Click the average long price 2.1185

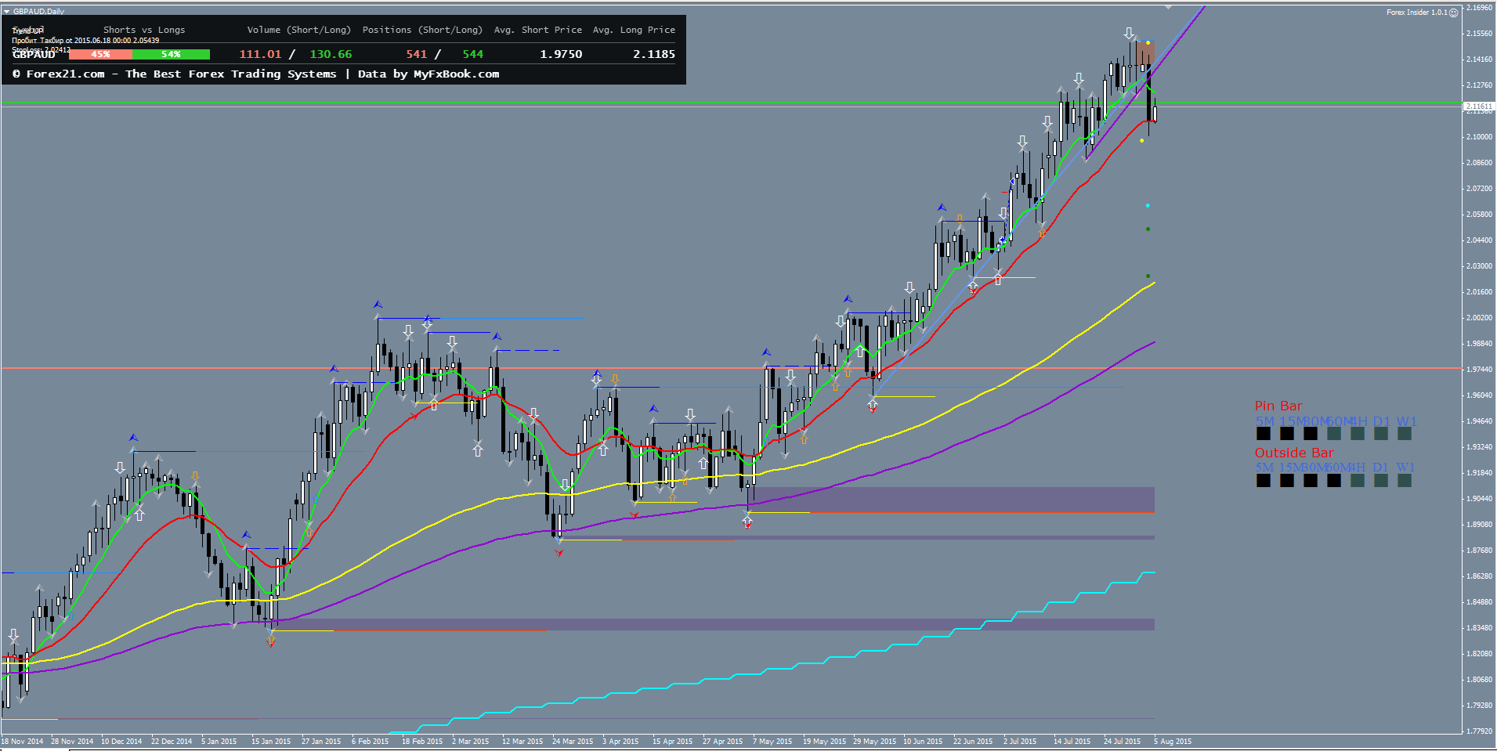click(654, 54)
